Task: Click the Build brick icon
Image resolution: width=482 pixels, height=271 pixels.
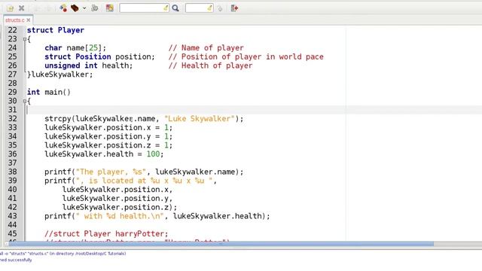Action: [x=75, y=8]
